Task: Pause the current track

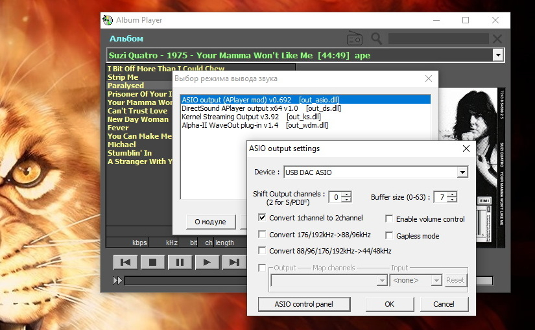Action: [180, 262]
